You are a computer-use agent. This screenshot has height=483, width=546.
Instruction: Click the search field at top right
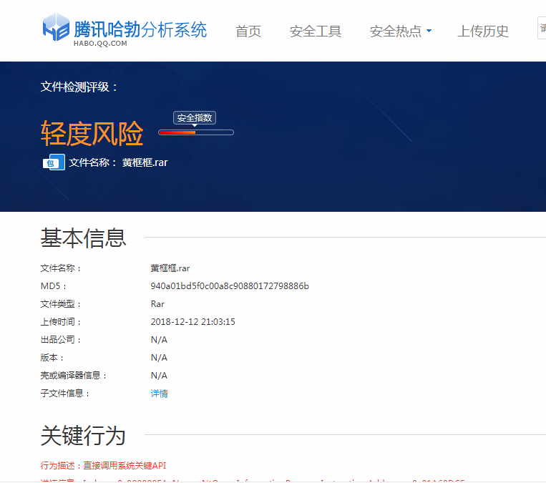tap(542, 29)
